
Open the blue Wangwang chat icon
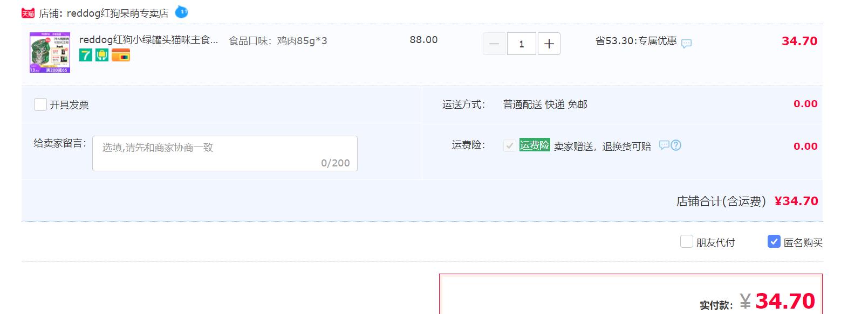tap(181, 12)
